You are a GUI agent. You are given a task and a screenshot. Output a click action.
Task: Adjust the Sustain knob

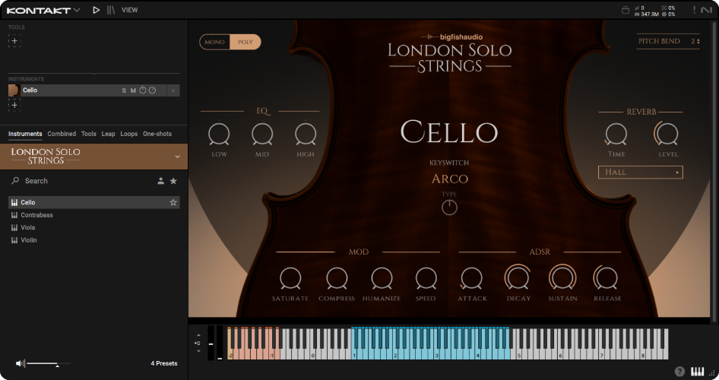[x=562, y=278]
